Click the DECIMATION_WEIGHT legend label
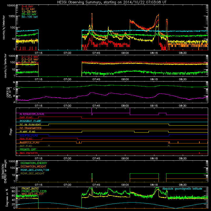The height and width of the screenshot is (211, 211). (33, 167)
